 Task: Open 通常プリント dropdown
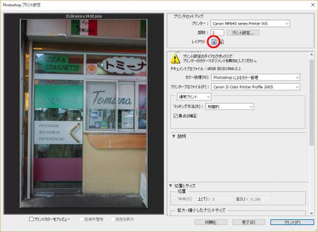(194, 97)
